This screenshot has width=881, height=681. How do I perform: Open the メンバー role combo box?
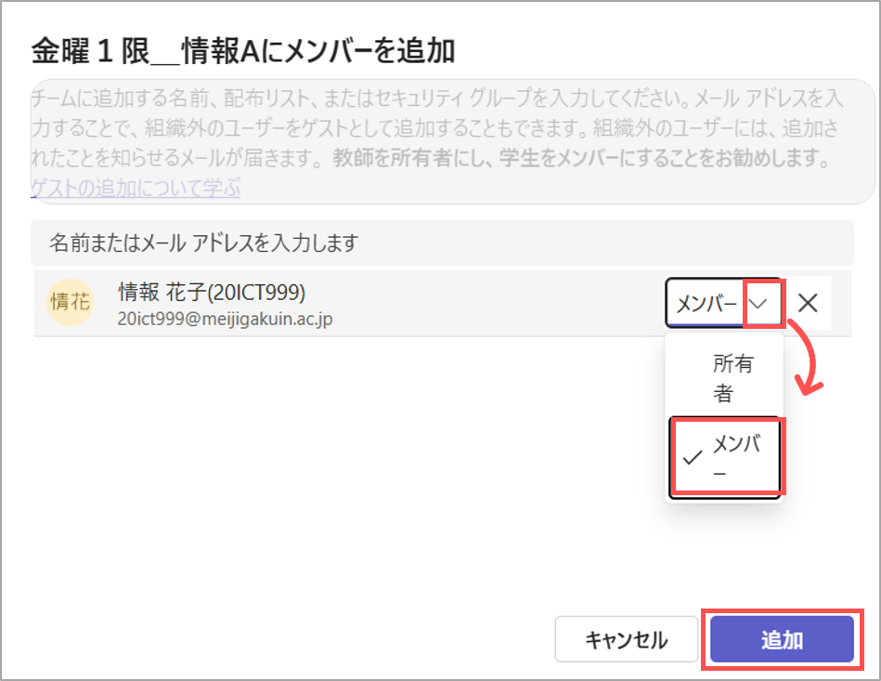[707, 303]
